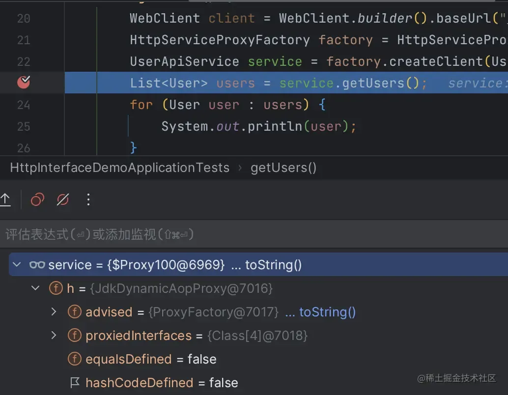Select the getUsers() breadcrumb item

(x=283, y=168)
